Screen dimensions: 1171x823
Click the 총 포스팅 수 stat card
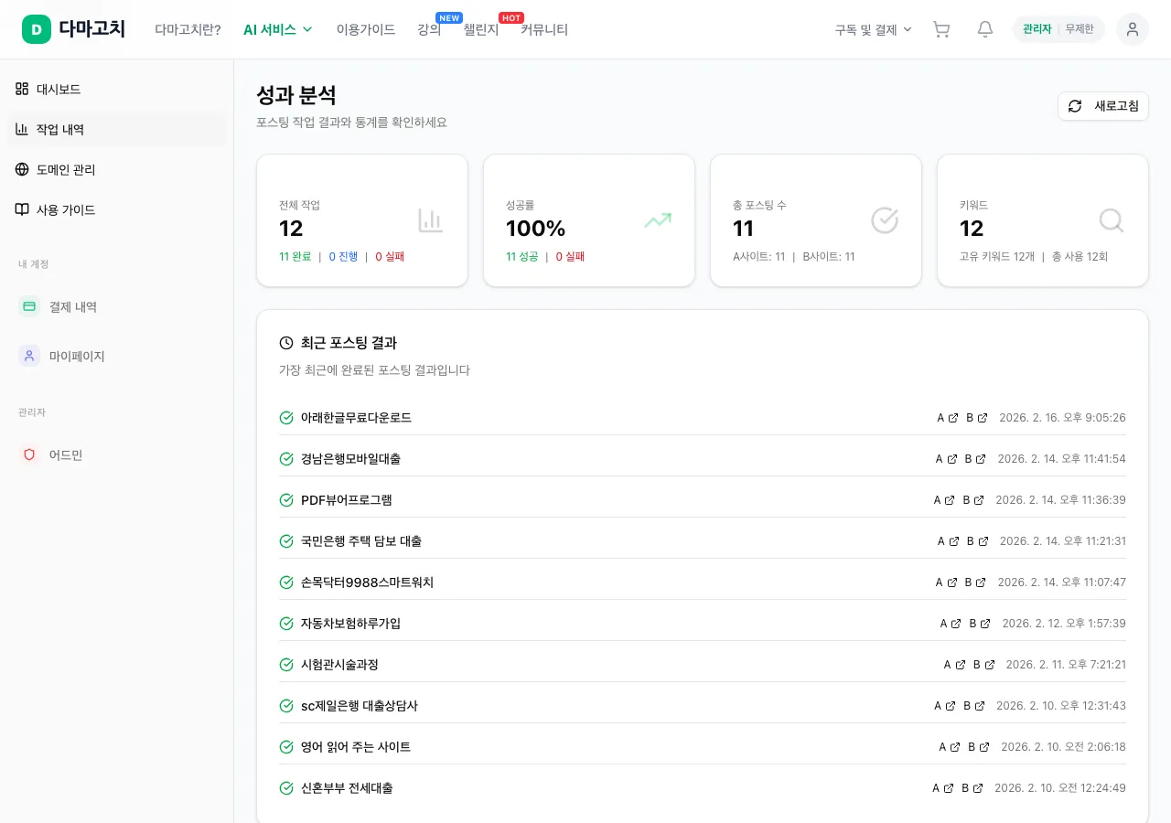pyautogui.click(x=816, y=220)
